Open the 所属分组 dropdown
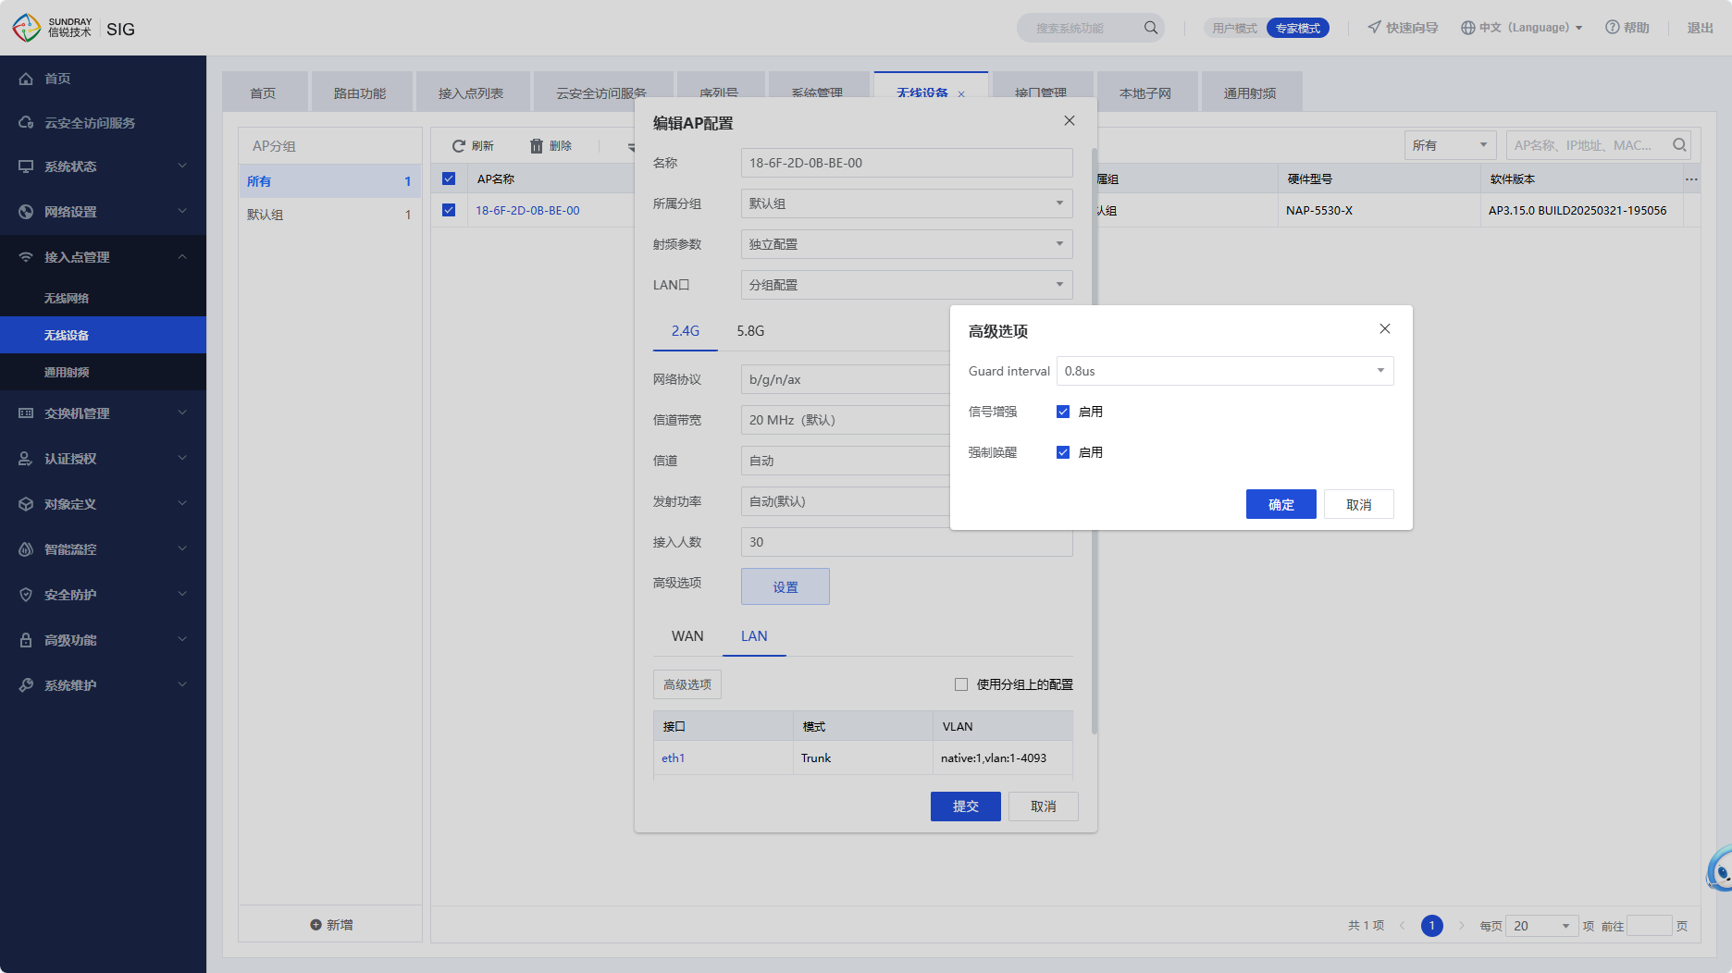 907,203
